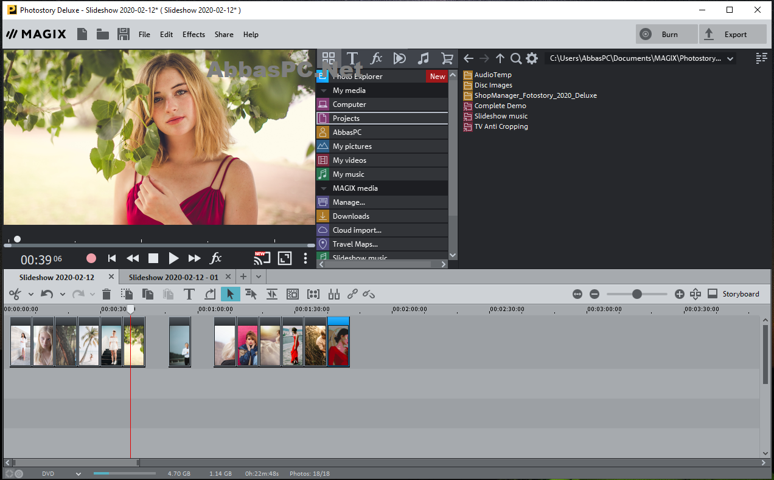774x480 pixels.
Task: Open the undo history dropdown
Action: [62, 295]
